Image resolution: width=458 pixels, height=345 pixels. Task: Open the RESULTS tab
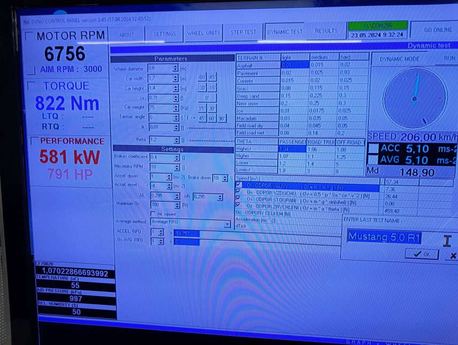326,31
